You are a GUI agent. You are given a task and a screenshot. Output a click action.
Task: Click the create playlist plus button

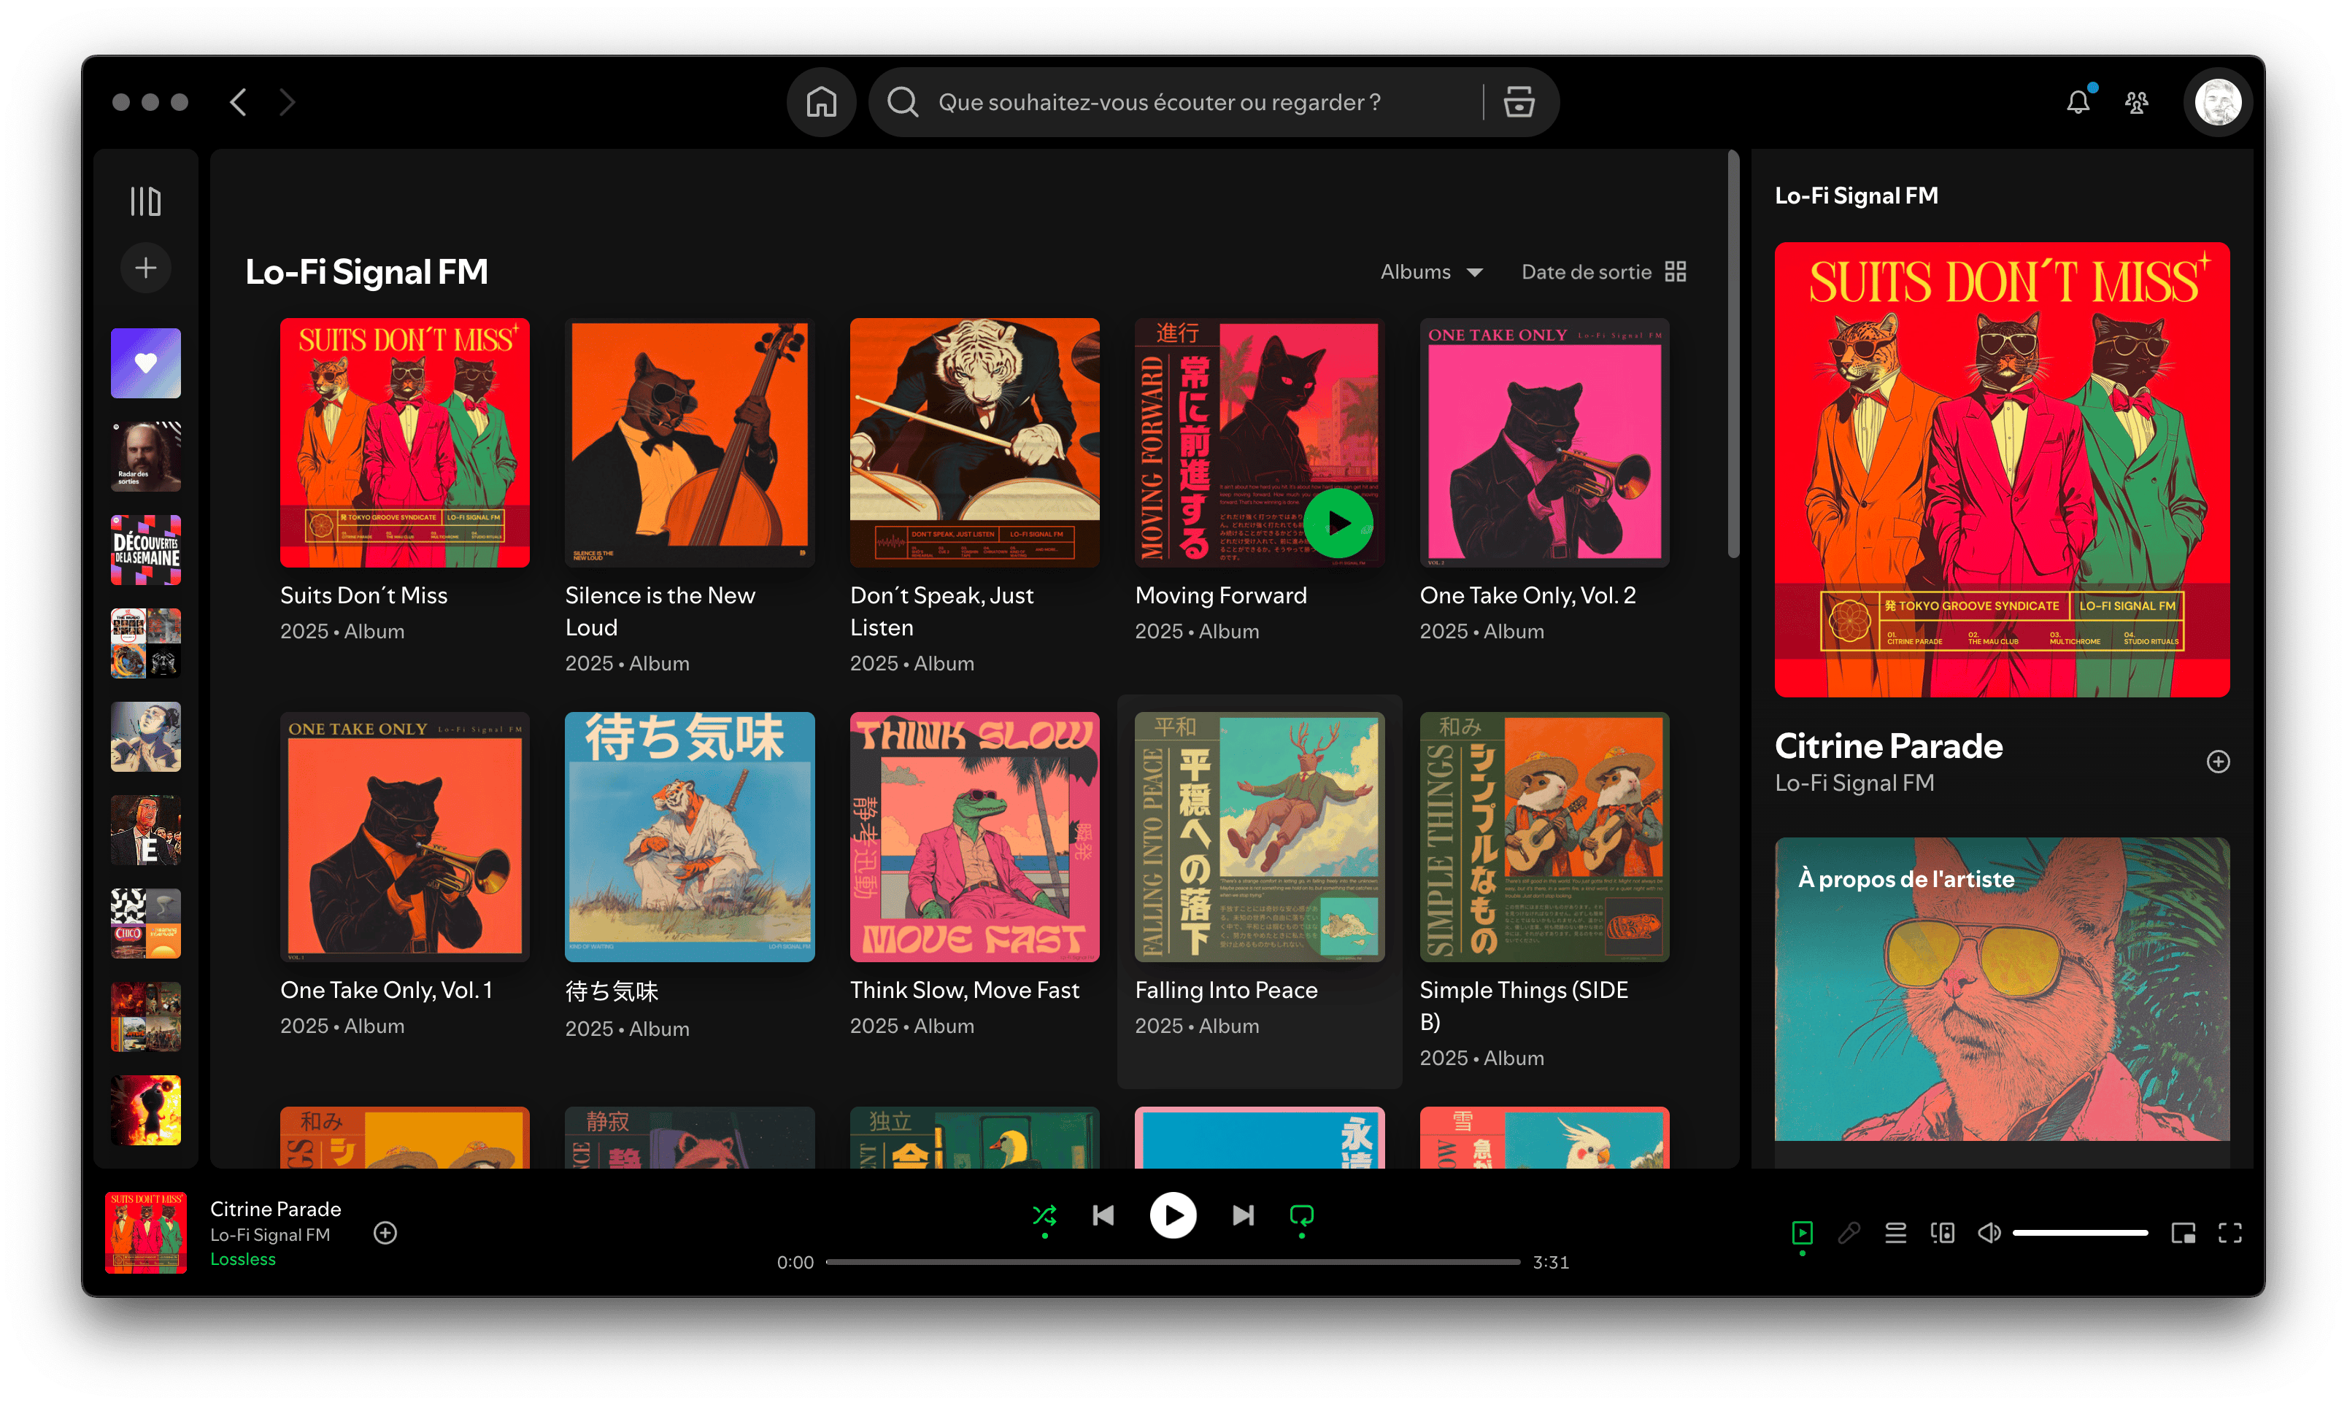[145, 268]
